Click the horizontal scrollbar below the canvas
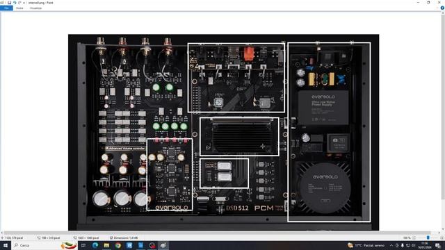This screenshot has height=250, width=445. pos(217,233)
